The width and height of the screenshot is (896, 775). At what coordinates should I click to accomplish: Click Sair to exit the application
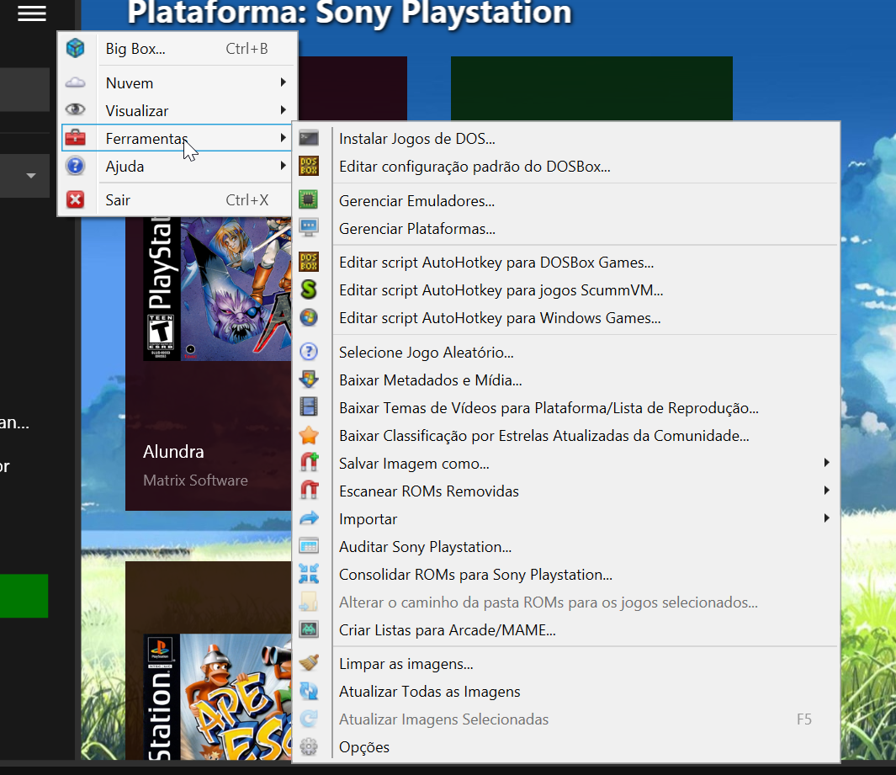click(118, 200)
